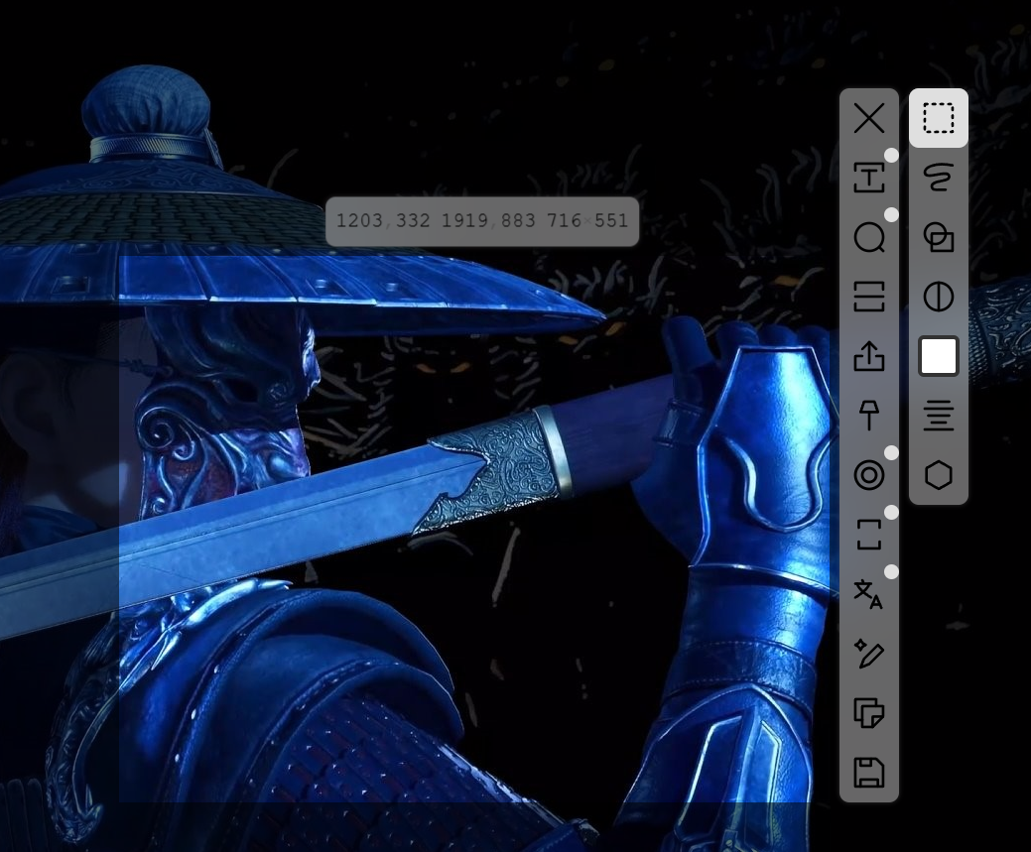The image size is (1031, 852).
Task: Open the magic pen edit tool
Action: (869, 654)
